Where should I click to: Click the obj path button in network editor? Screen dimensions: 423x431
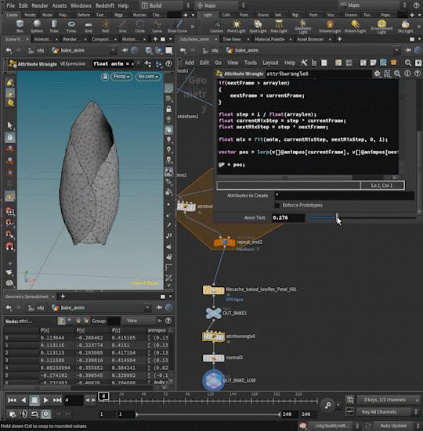[211, 50]
